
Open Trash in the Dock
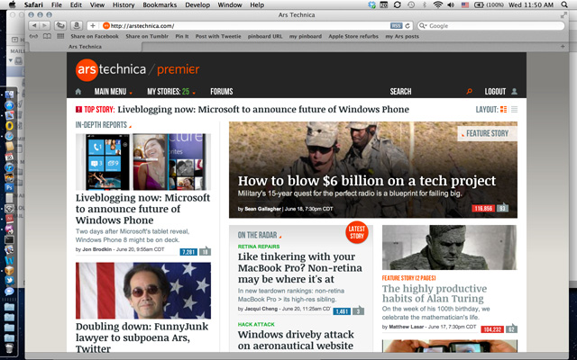pos(9,347)
